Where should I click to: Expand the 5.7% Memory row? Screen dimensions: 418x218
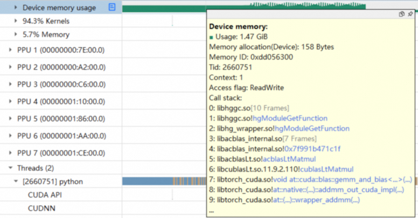click(16, 34)
